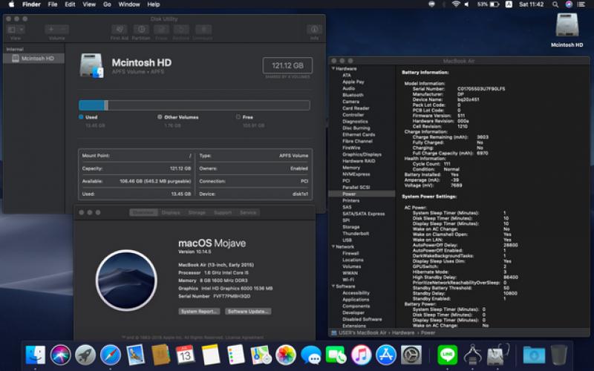Click the Software Update button
The height and width of the screenshot is (371, 594).
248,311
